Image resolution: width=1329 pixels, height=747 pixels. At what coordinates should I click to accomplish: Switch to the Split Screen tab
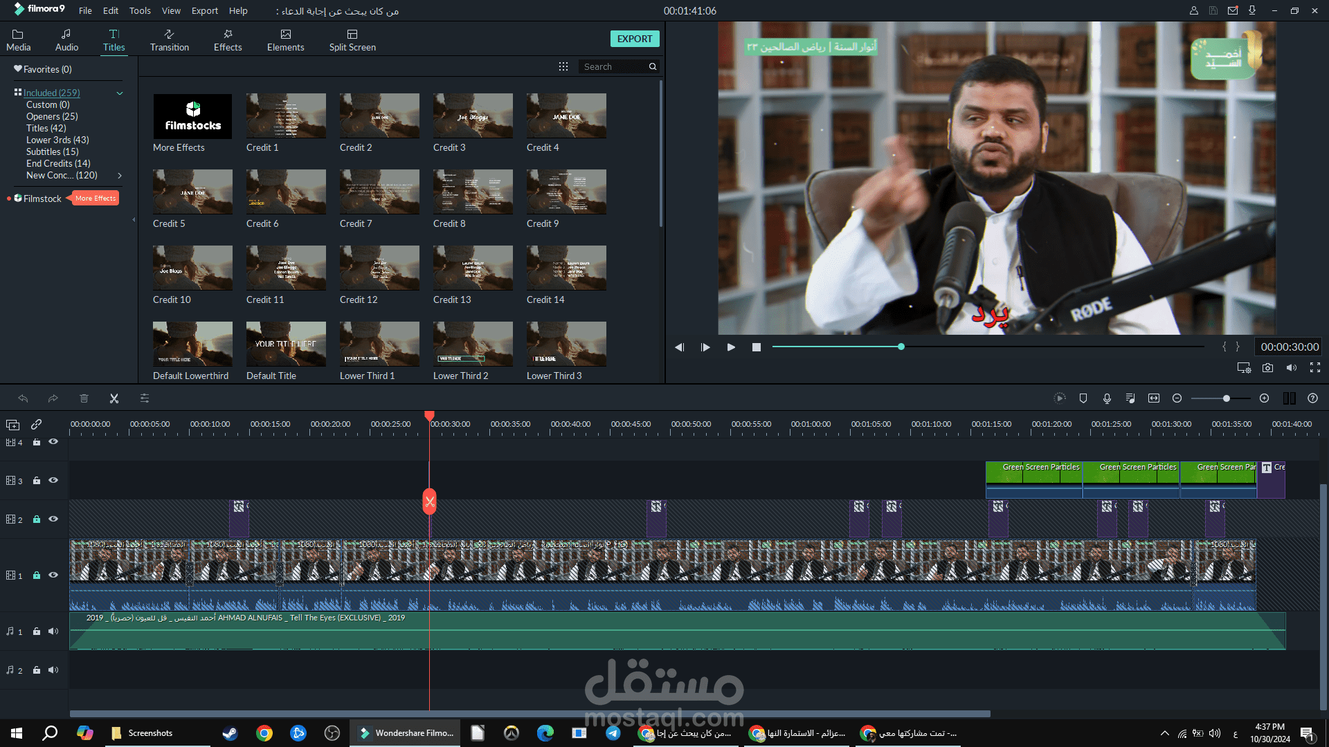tap(352, 40)
